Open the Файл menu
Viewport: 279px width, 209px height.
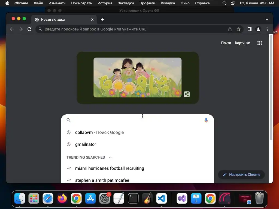pyautogui.click(x=38, y=3)
